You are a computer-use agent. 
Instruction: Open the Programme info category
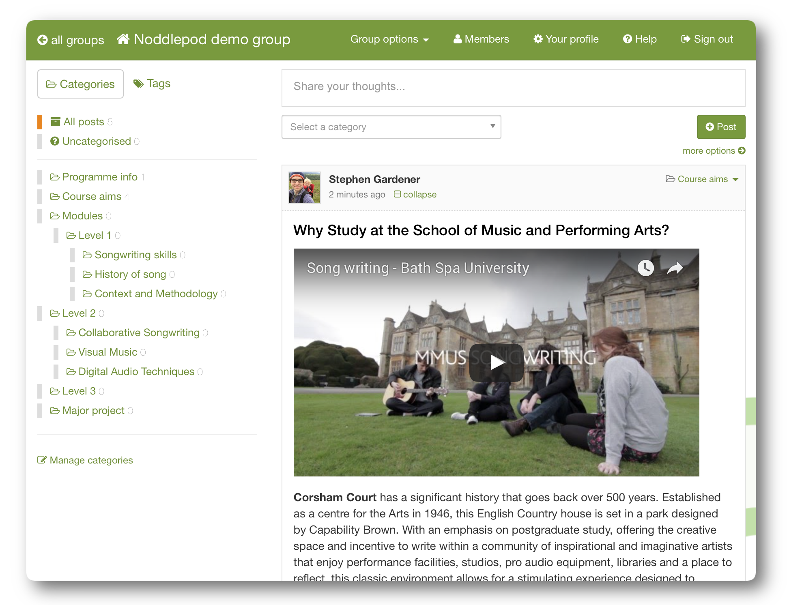click(97, 177)
